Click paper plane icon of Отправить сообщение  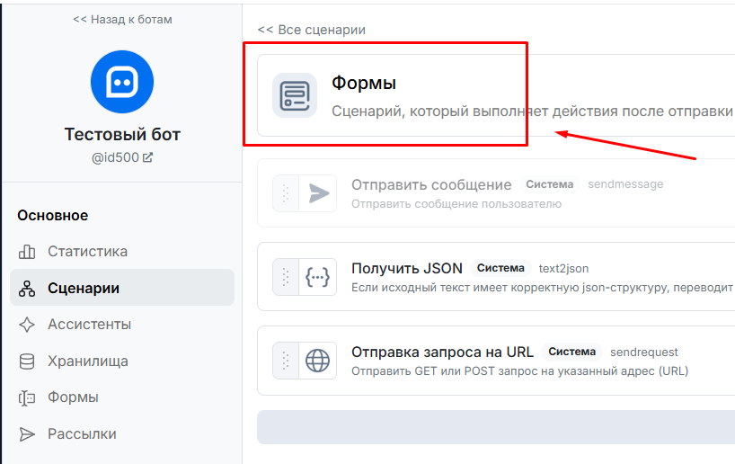tap(318, 193)
